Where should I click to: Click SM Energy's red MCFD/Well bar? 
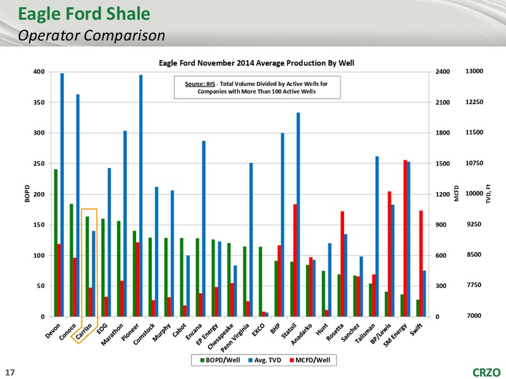(x=405, y=238)
